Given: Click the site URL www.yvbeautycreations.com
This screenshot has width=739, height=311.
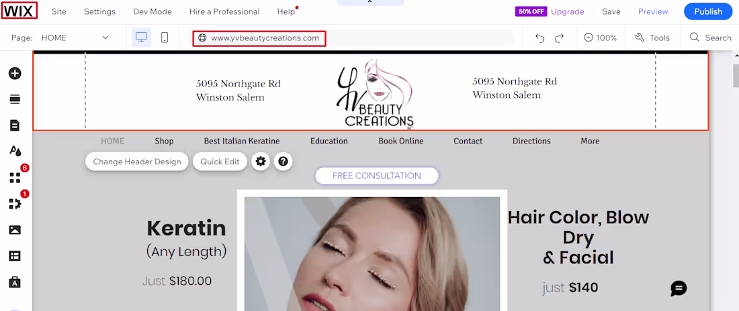Looking at the screenshot, I should point(265,38).
